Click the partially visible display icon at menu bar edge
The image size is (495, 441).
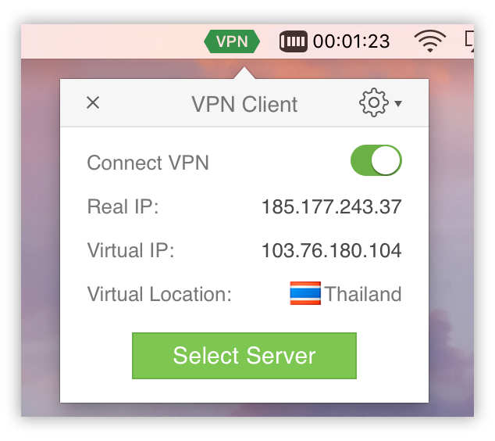coord(469,41)
